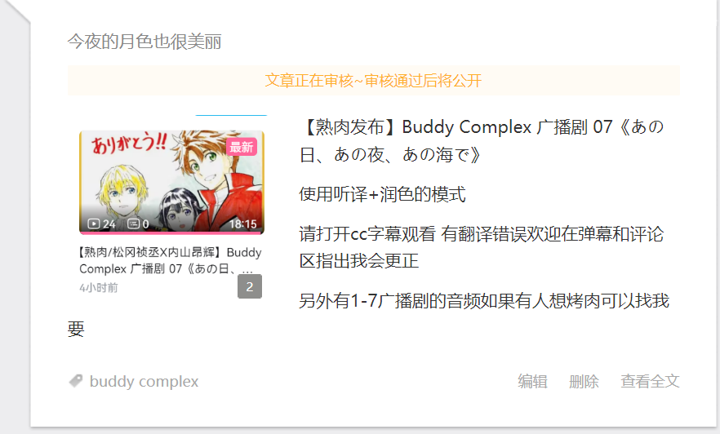The height and width of the screenshot is (434, 720).
Task: Click the 【熟肉发布】Buddy Complex heading text
Action: (482, 140)
